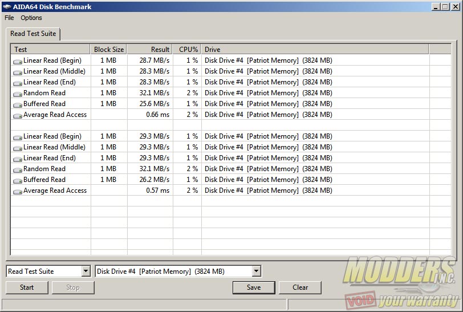Click the Test column header
This screenshot has width=463, height=312.
(x=50, y=50)
